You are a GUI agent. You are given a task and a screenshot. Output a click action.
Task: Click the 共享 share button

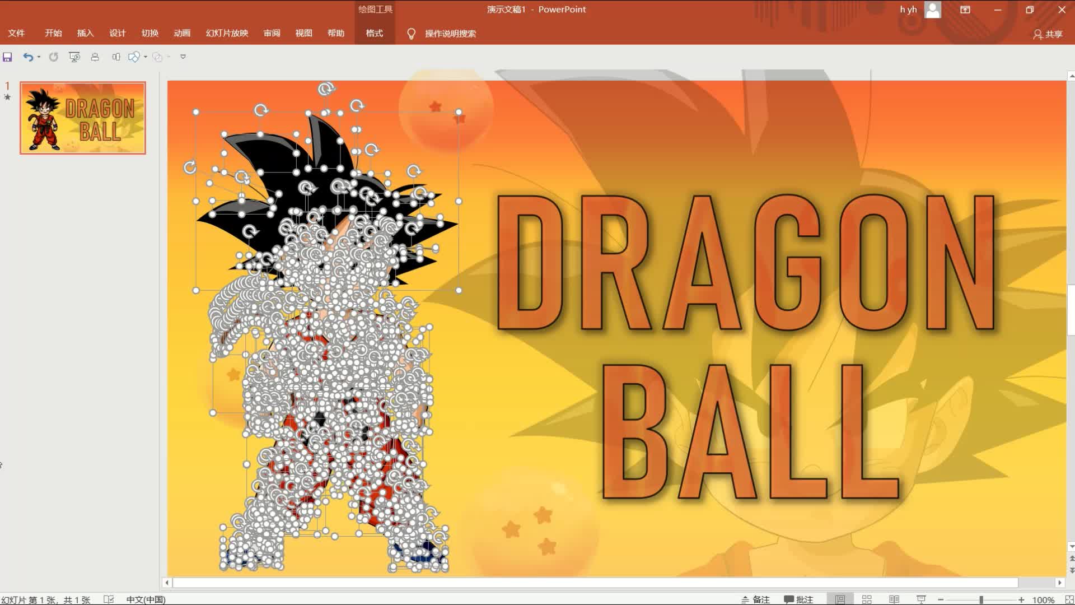coord(1048,34)
